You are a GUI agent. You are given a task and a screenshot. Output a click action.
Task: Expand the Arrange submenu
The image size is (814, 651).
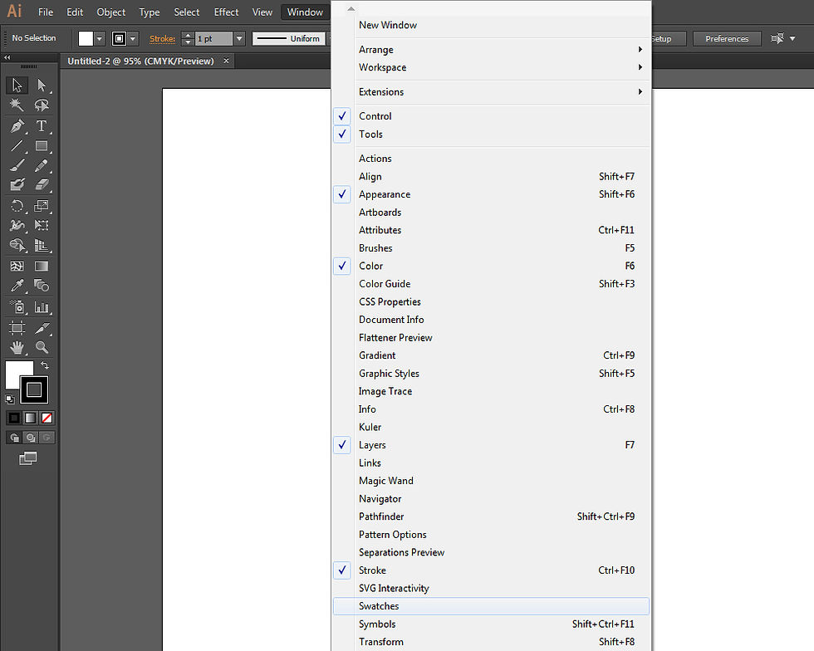[491, 49]
